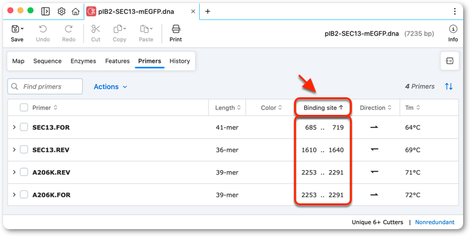Check the SEC13.FOR checkbox

pos(24,127)
